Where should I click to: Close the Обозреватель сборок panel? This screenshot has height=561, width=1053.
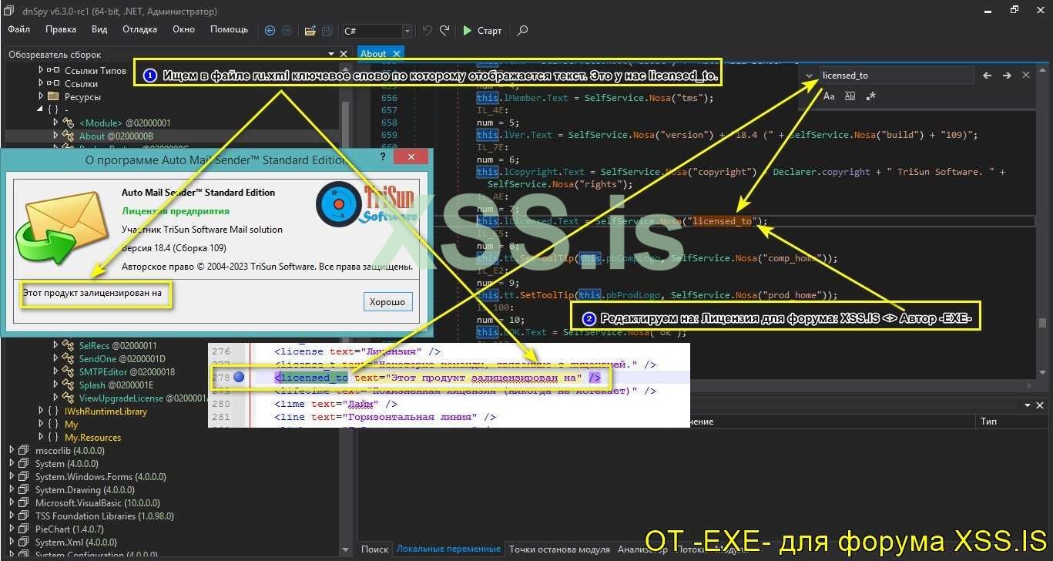[343, 54]
